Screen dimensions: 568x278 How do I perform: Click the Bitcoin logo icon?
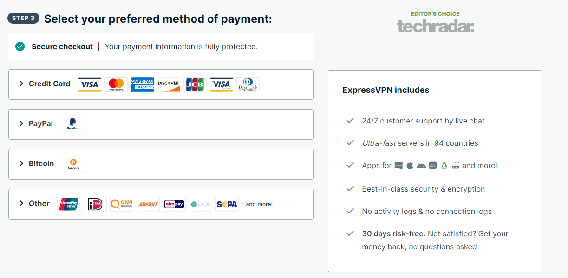[73, 164]
